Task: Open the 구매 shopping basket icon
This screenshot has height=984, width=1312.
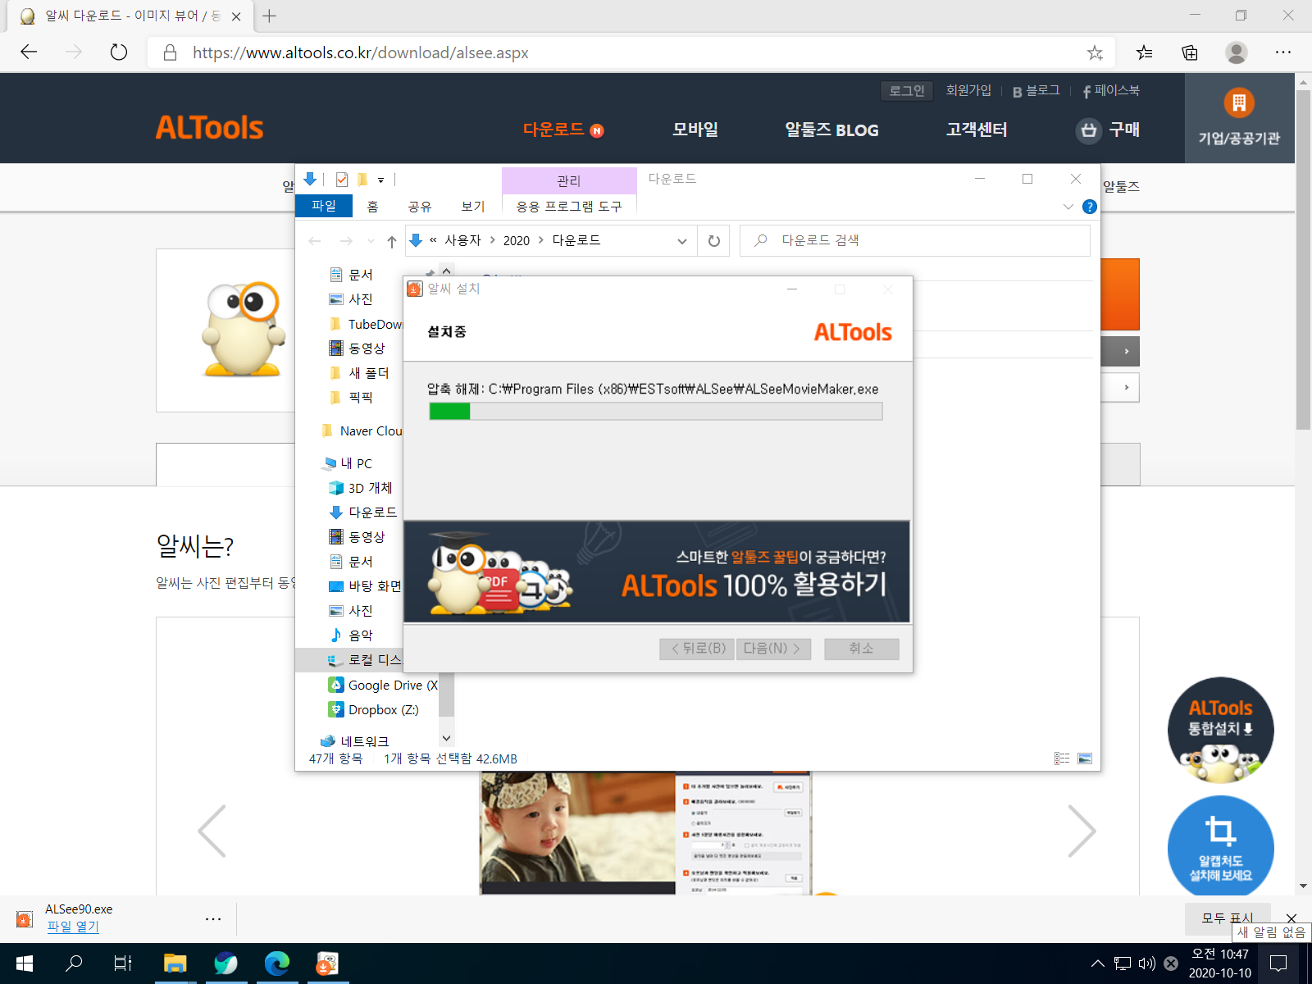Action: tap(1088, 130)
